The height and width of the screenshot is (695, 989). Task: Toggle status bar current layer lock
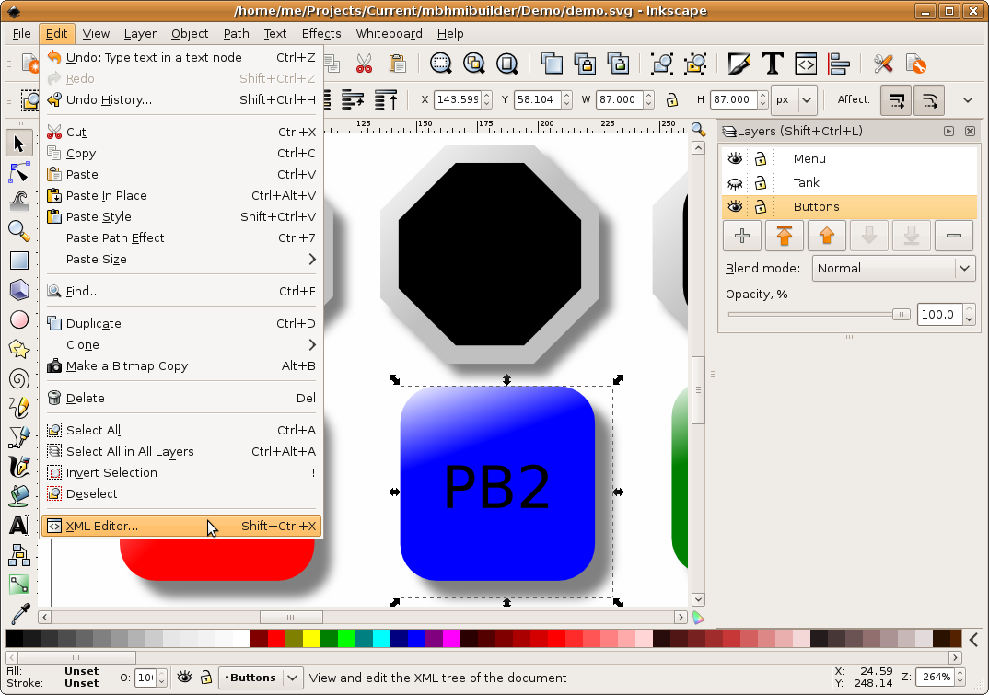pyautogui.click(x=206, y=678)
